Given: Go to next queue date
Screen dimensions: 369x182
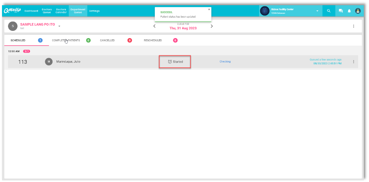Looking at the screenshot, I should point(212,26).
